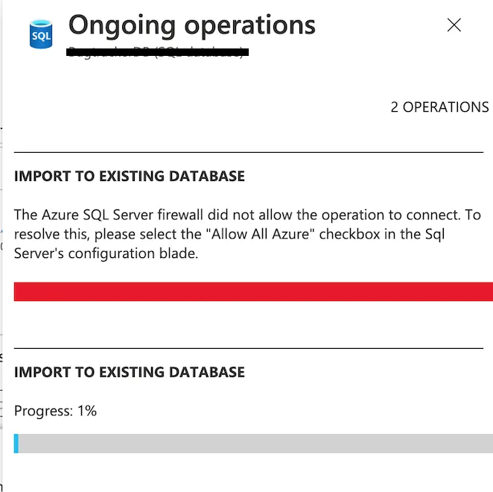Click the Progress: 1% label

click(55, 411)
